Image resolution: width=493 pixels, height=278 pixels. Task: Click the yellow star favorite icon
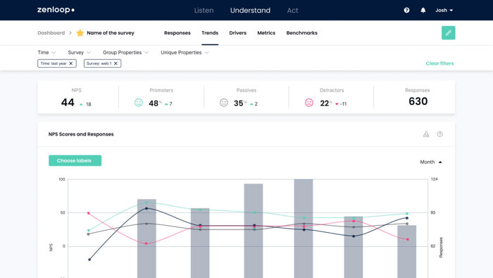[80, 32]
